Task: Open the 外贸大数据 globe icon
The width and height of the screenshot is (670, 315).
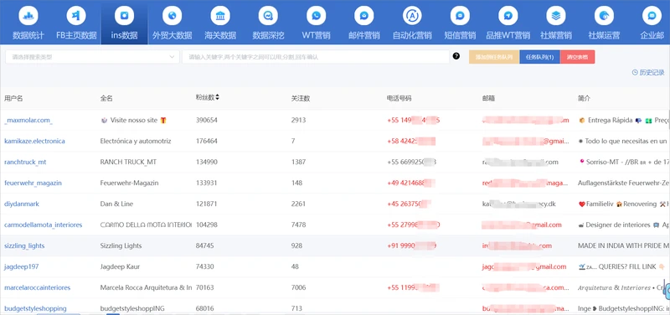Action: point(173,16)
